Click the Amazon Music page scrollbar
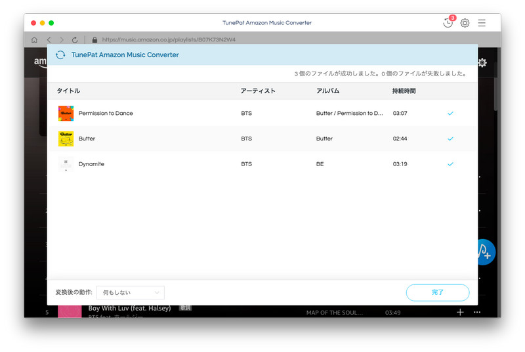The width and height of the screenshot is (525, 352). (x=495, y=87)
